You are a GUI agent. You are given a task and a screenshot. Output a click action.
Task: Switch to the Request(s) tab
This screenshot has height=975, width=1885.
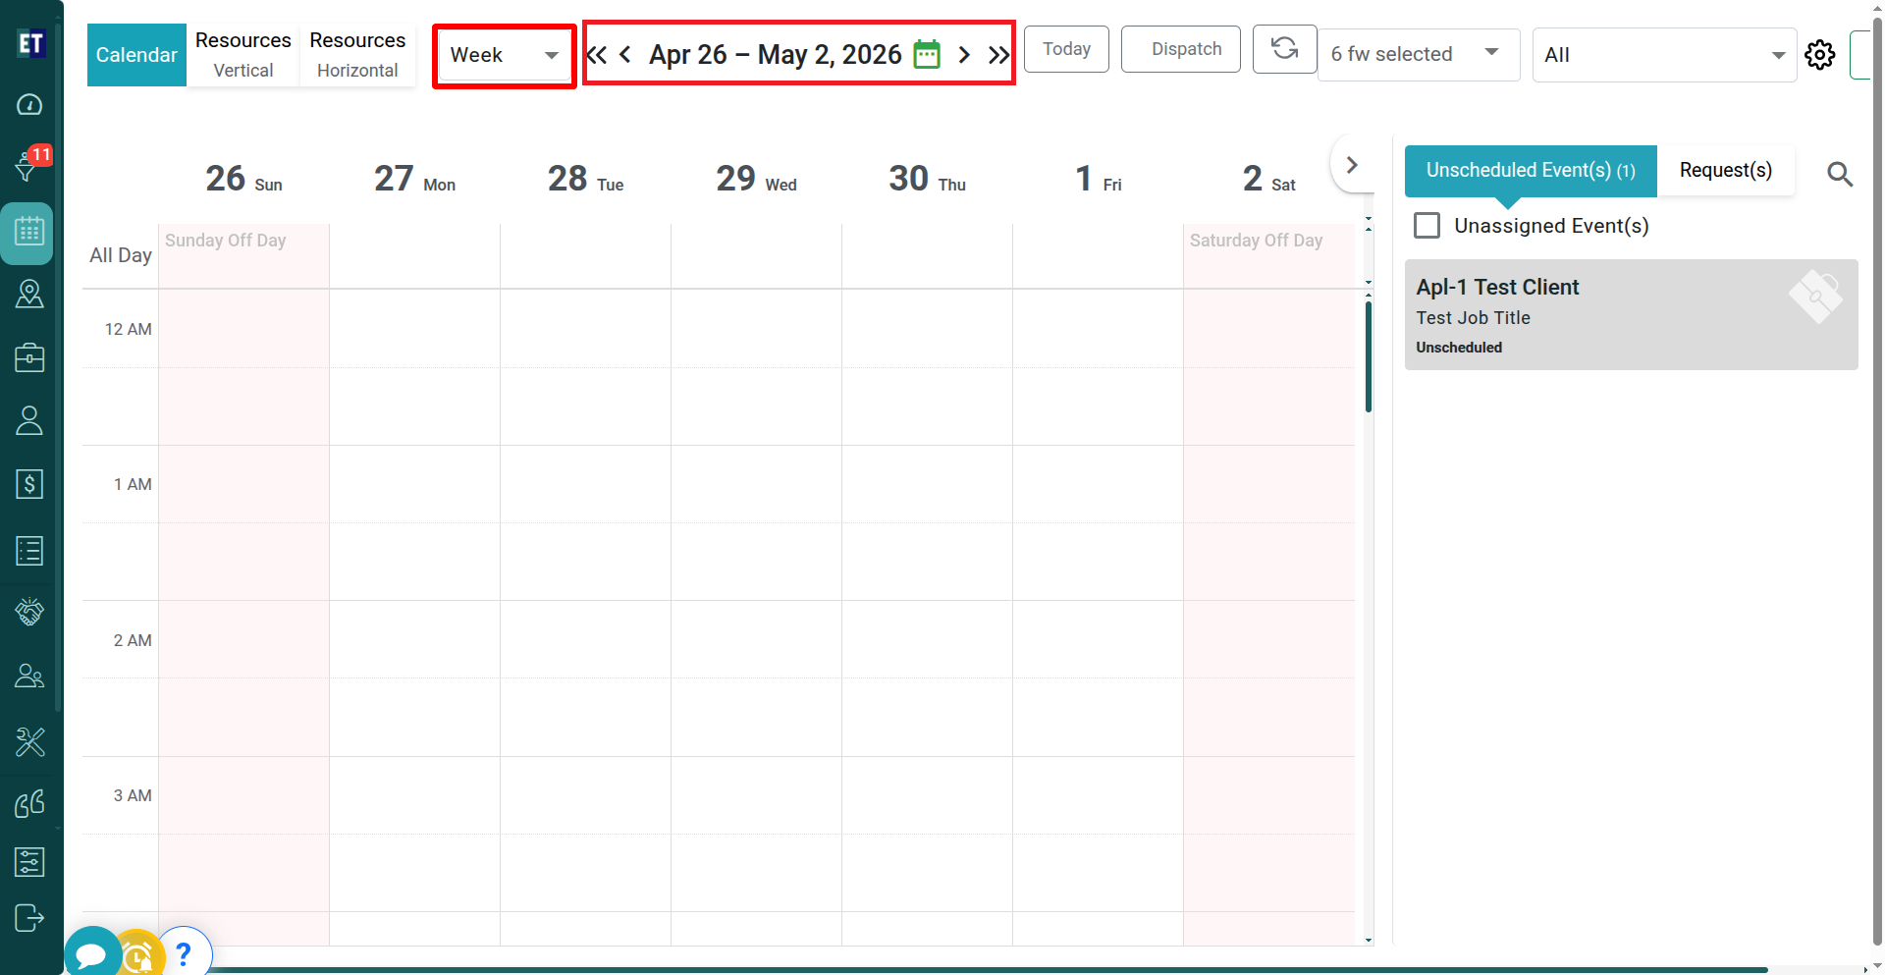tap(1725, 171)
